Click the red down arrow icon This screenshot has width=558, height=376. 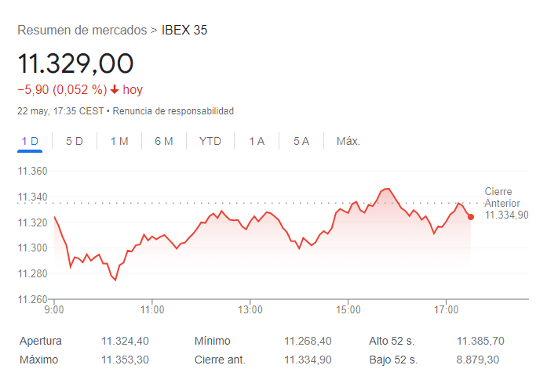pos(115,90)
